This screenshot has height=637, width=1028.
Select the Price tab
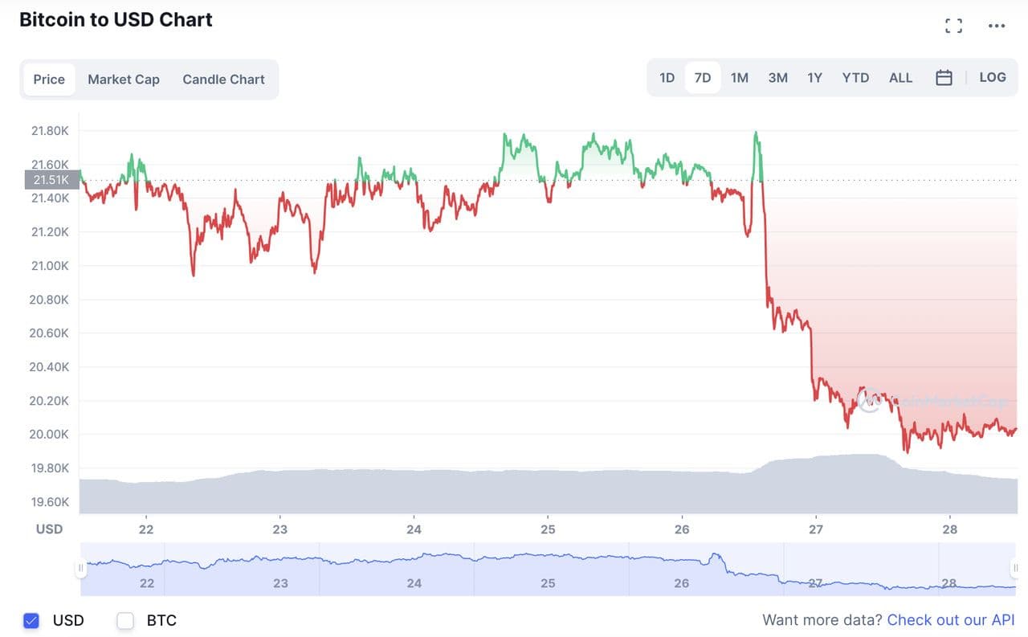(x=49, y=80)
